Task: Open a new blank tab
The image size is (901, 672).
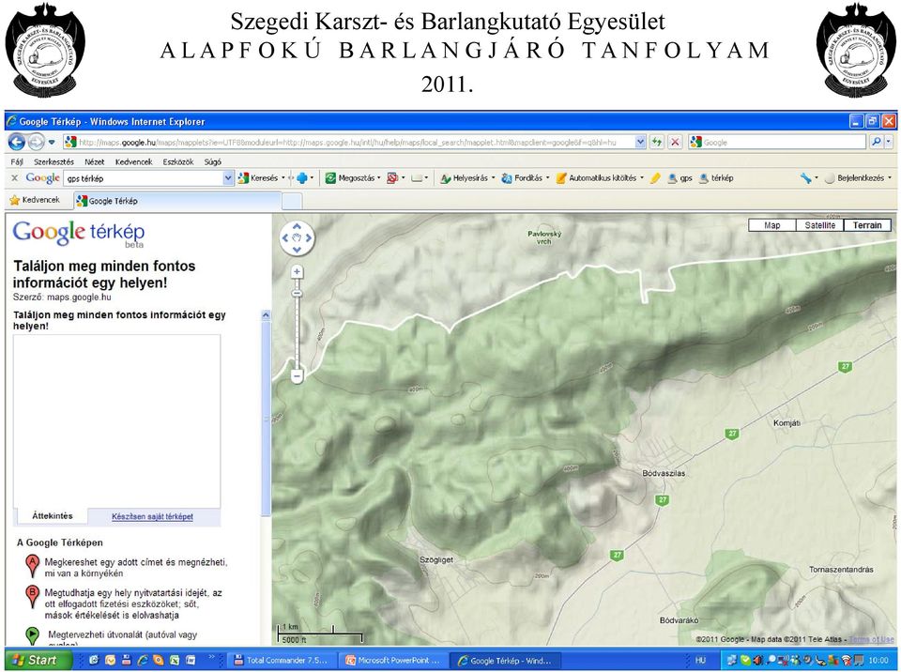Action: tap(292, 201)
